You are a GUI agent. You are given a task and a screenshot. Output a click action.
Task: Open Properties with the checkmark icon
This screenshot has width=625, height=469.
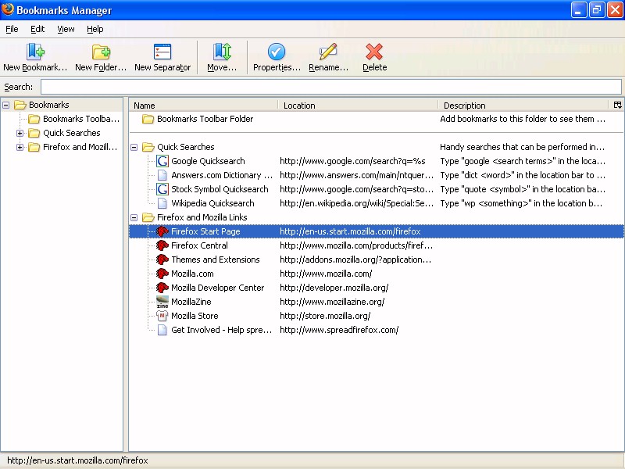[x=277, y=52]
